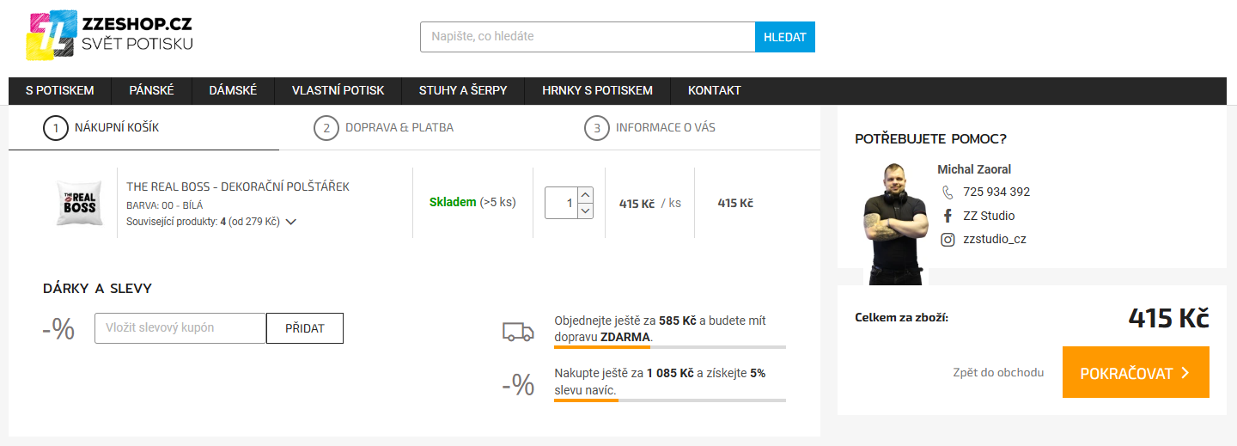Click The Real Boss pillow thumbnail
Screen dimensions: 1237x446
click(x=80, y=204)
